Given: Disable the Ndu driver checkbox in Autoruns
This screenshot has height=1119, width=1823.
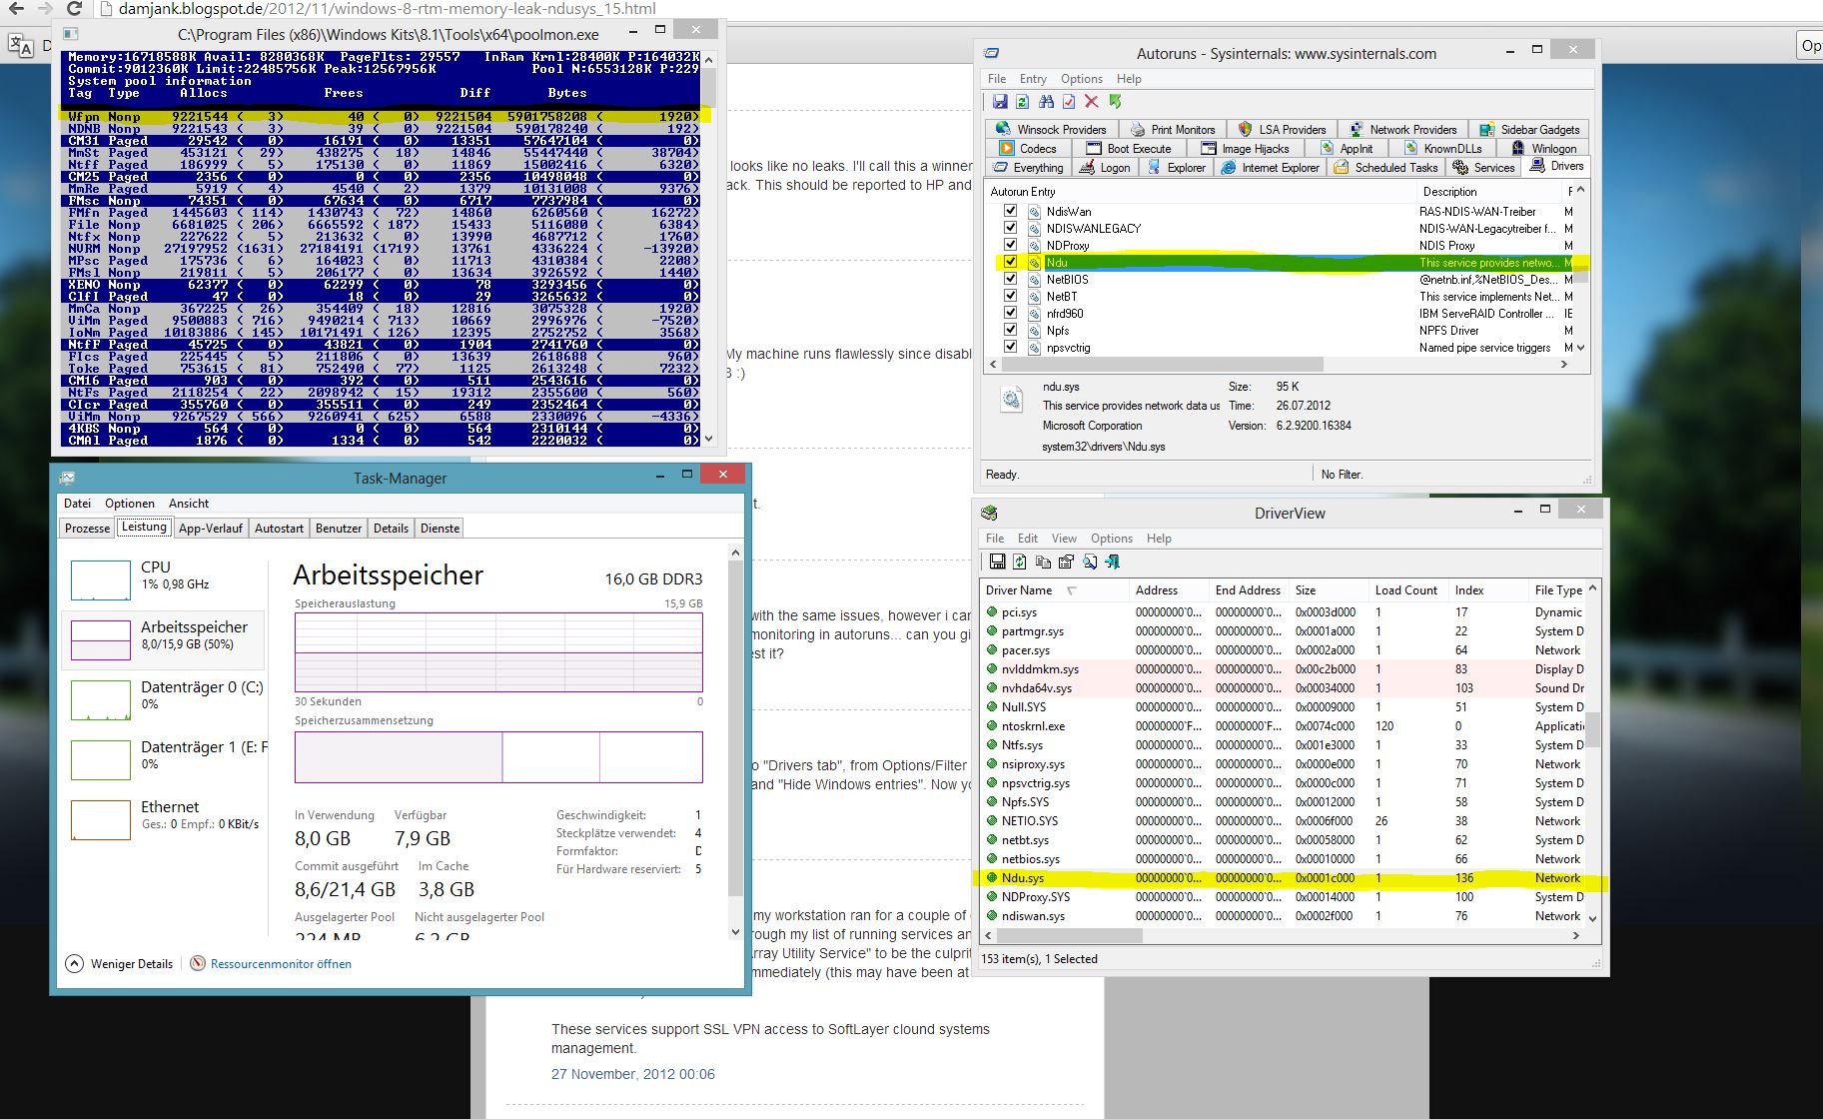Looking at the screenshot, I should [1010, 262].
